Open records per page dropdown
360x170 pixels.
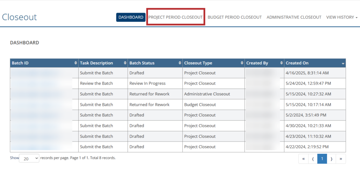[30, 158]
